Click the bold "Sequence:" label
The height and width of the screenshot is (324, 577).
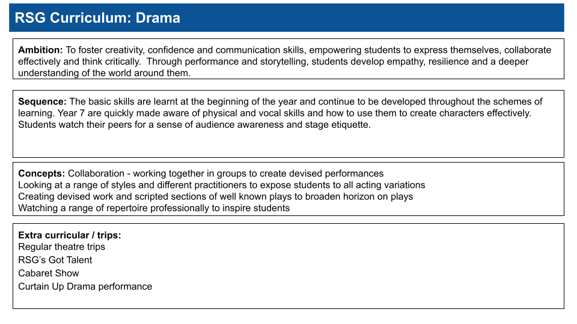coord(43,101)
